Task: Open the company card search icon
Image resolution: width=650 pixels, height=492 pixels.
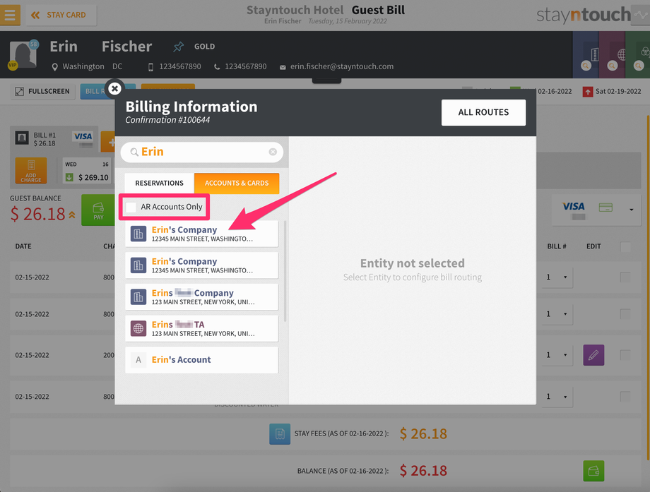Action: click(586, 66)
